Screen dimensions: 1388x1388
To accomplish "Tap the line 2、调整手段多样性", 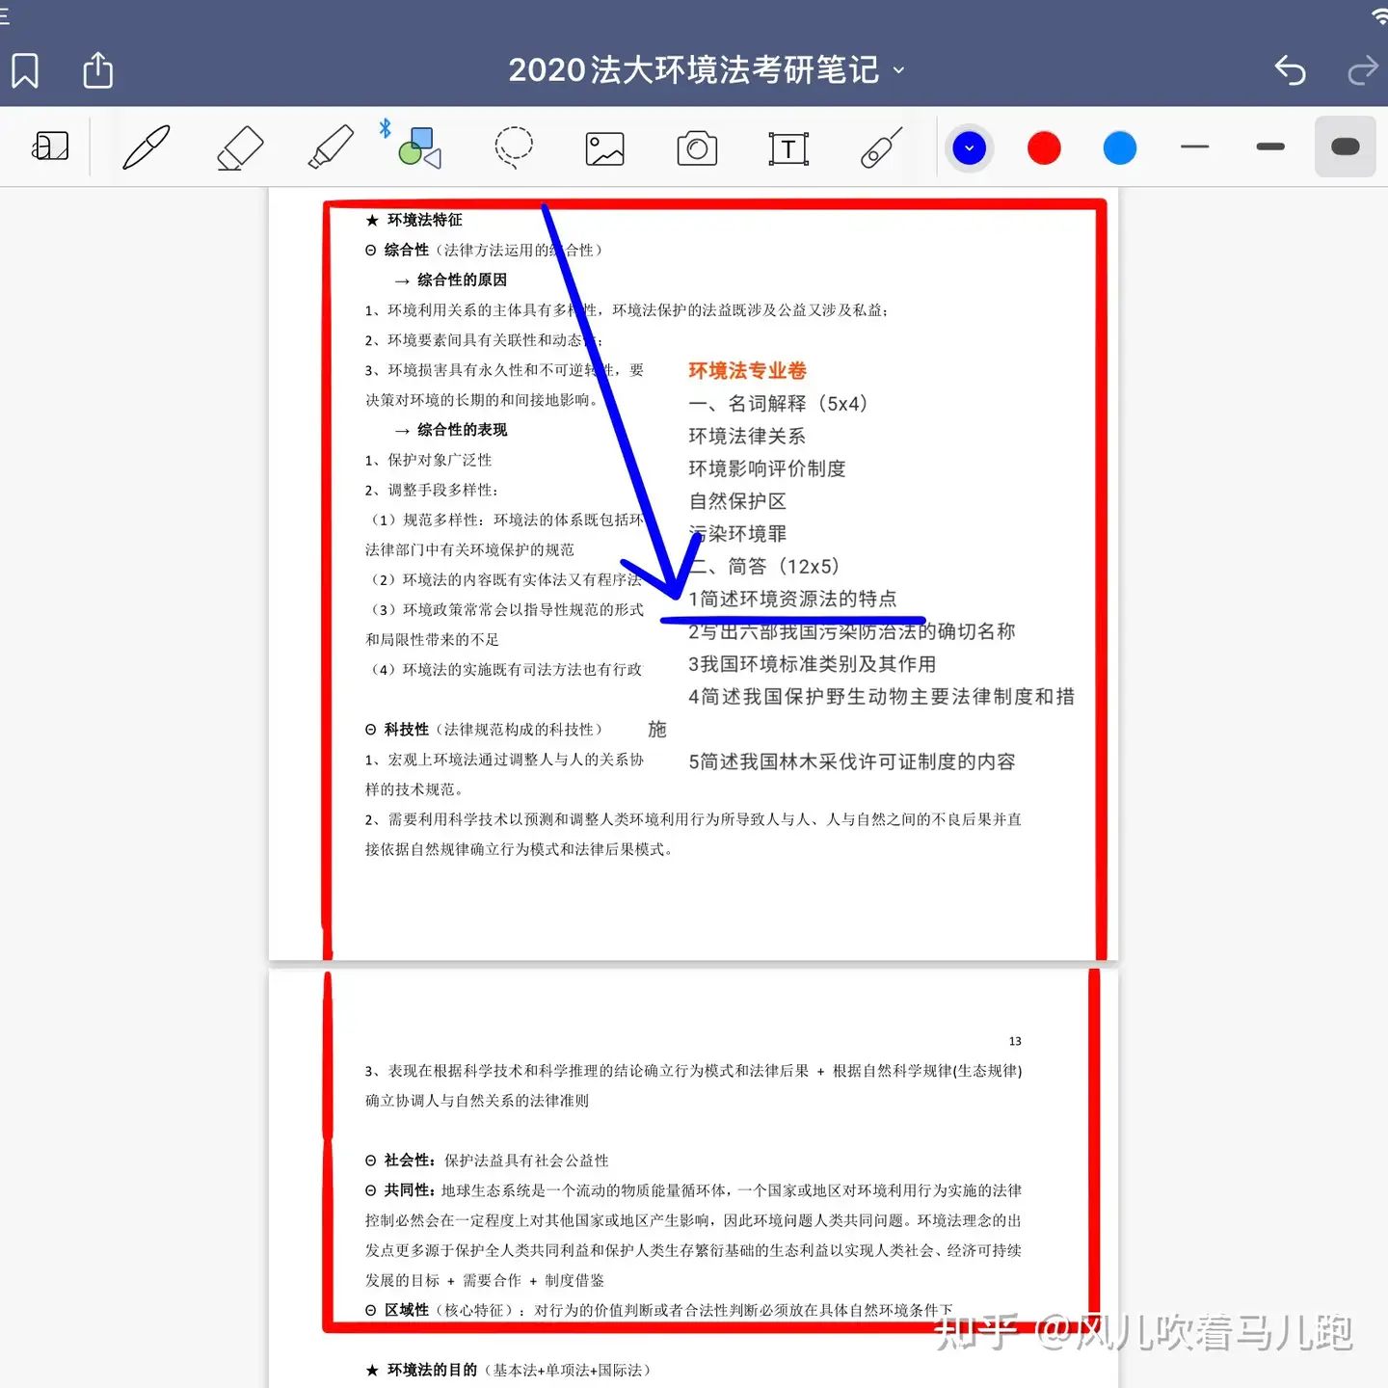I will 431,490.
